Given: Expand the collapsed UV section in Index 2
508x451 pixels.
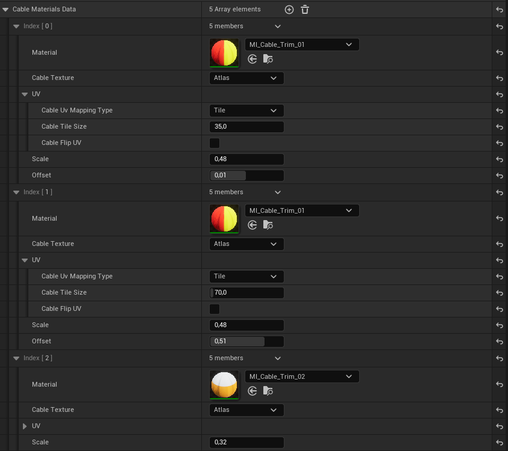Looking at the screenshot, I should pyautogui.click(x=25, y=426).
